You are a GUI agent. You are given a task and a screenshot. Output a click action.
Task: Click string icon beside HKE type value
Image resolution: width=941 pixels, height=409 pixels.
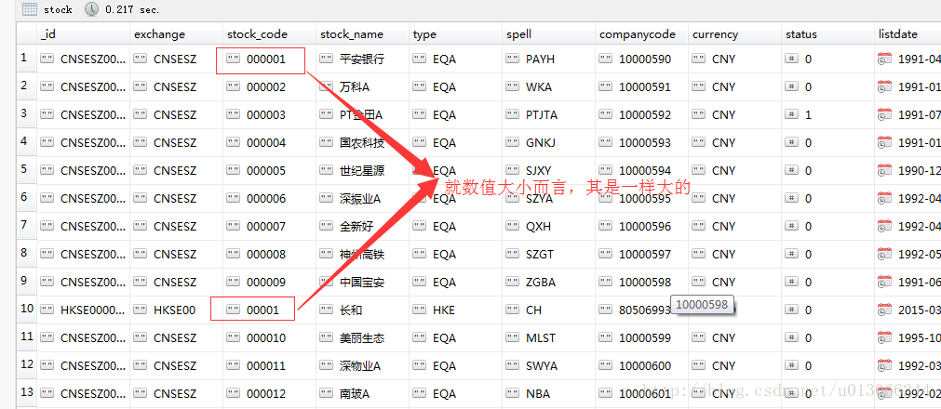[x=419, y=310]
